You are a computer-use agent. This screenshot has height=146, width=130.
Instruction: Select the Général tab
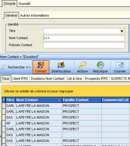(x=11, y=15)
